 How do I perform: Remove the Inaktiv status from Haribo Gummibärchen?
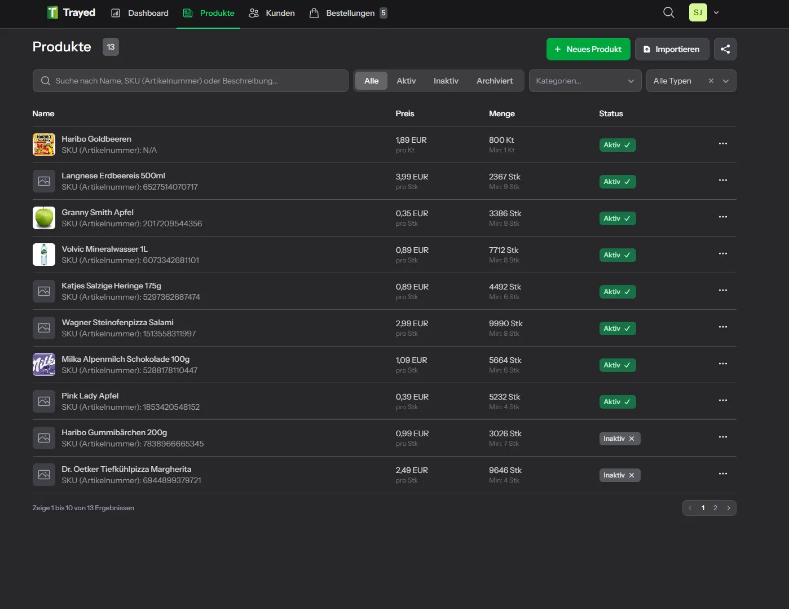point(632,439)
